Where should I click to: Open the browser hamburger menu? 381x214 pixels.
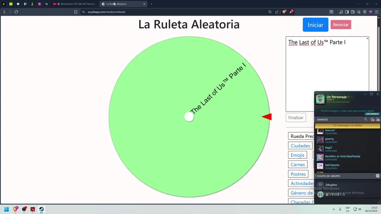click(x=377, y=12)
